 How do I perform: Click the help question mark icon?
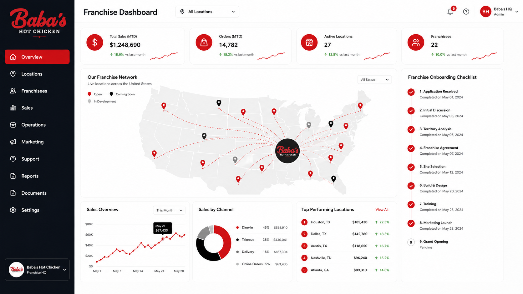tap(466, 12)
